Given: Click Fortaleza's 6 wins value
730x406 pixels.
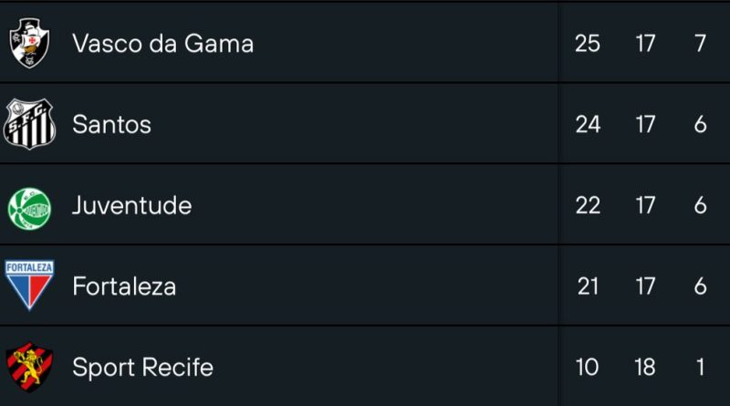Looking at the screenshot, I should pyautogui.click(x=701, y=286).
